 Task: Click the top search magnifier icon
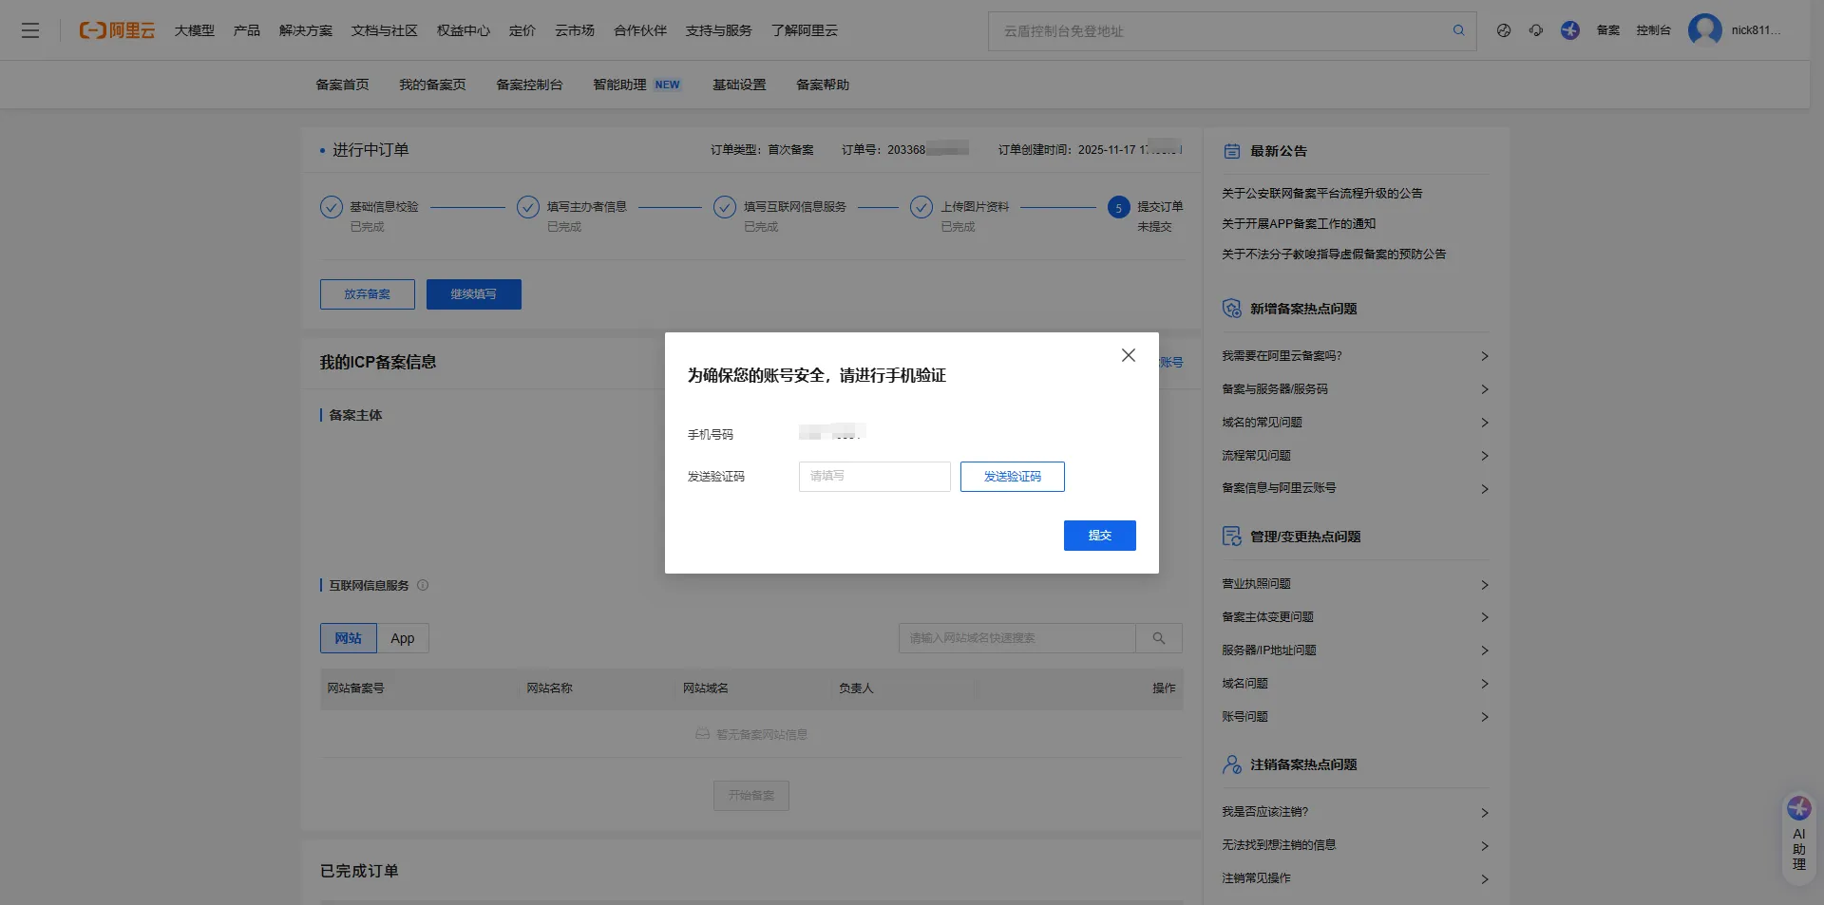[x=1458, y=30]
